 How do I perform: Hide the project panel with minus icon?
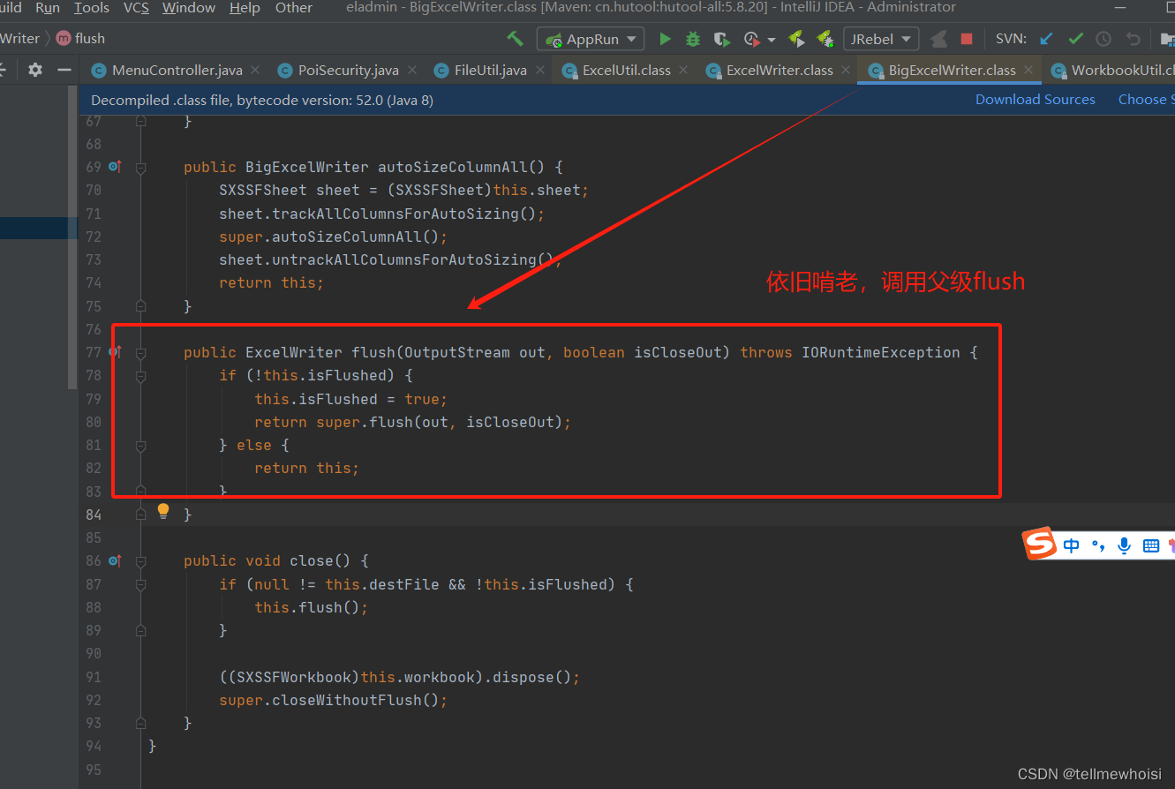point(64,70)
